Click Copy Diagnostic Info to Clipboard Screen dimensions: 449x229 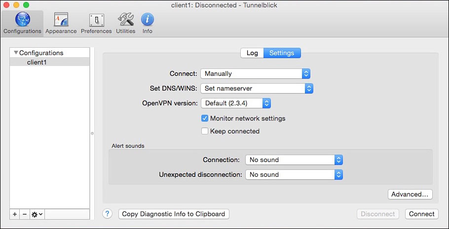pos(174,214)
